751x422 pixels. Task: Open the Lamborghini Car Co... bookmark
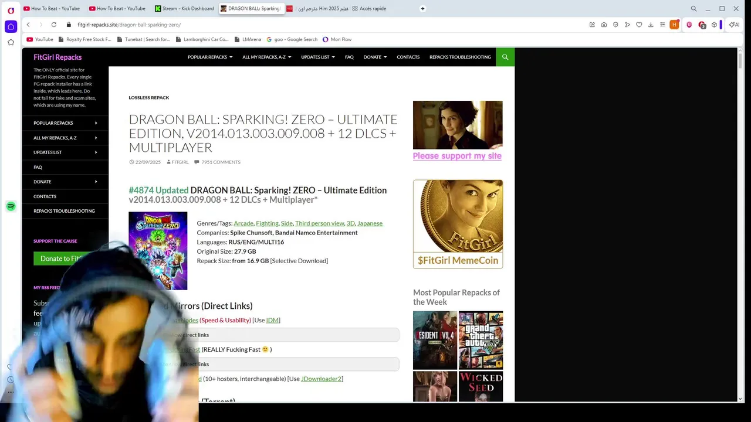(201, 39)
